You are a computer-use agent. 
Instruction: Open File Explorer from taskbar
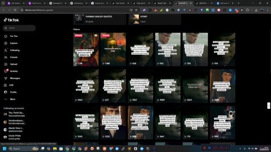click(55, 149)
